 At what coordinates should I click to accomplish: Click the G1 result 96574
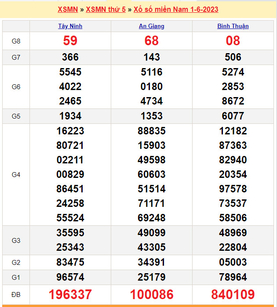point(70,277)
